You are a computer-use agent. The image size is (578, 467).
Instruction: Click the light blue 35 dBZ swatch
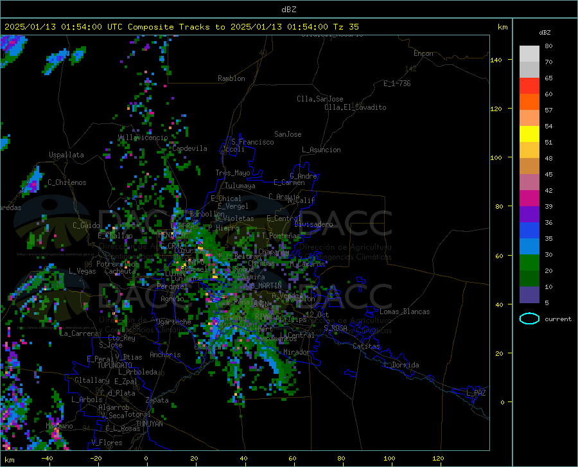click(x=529, y=247)
